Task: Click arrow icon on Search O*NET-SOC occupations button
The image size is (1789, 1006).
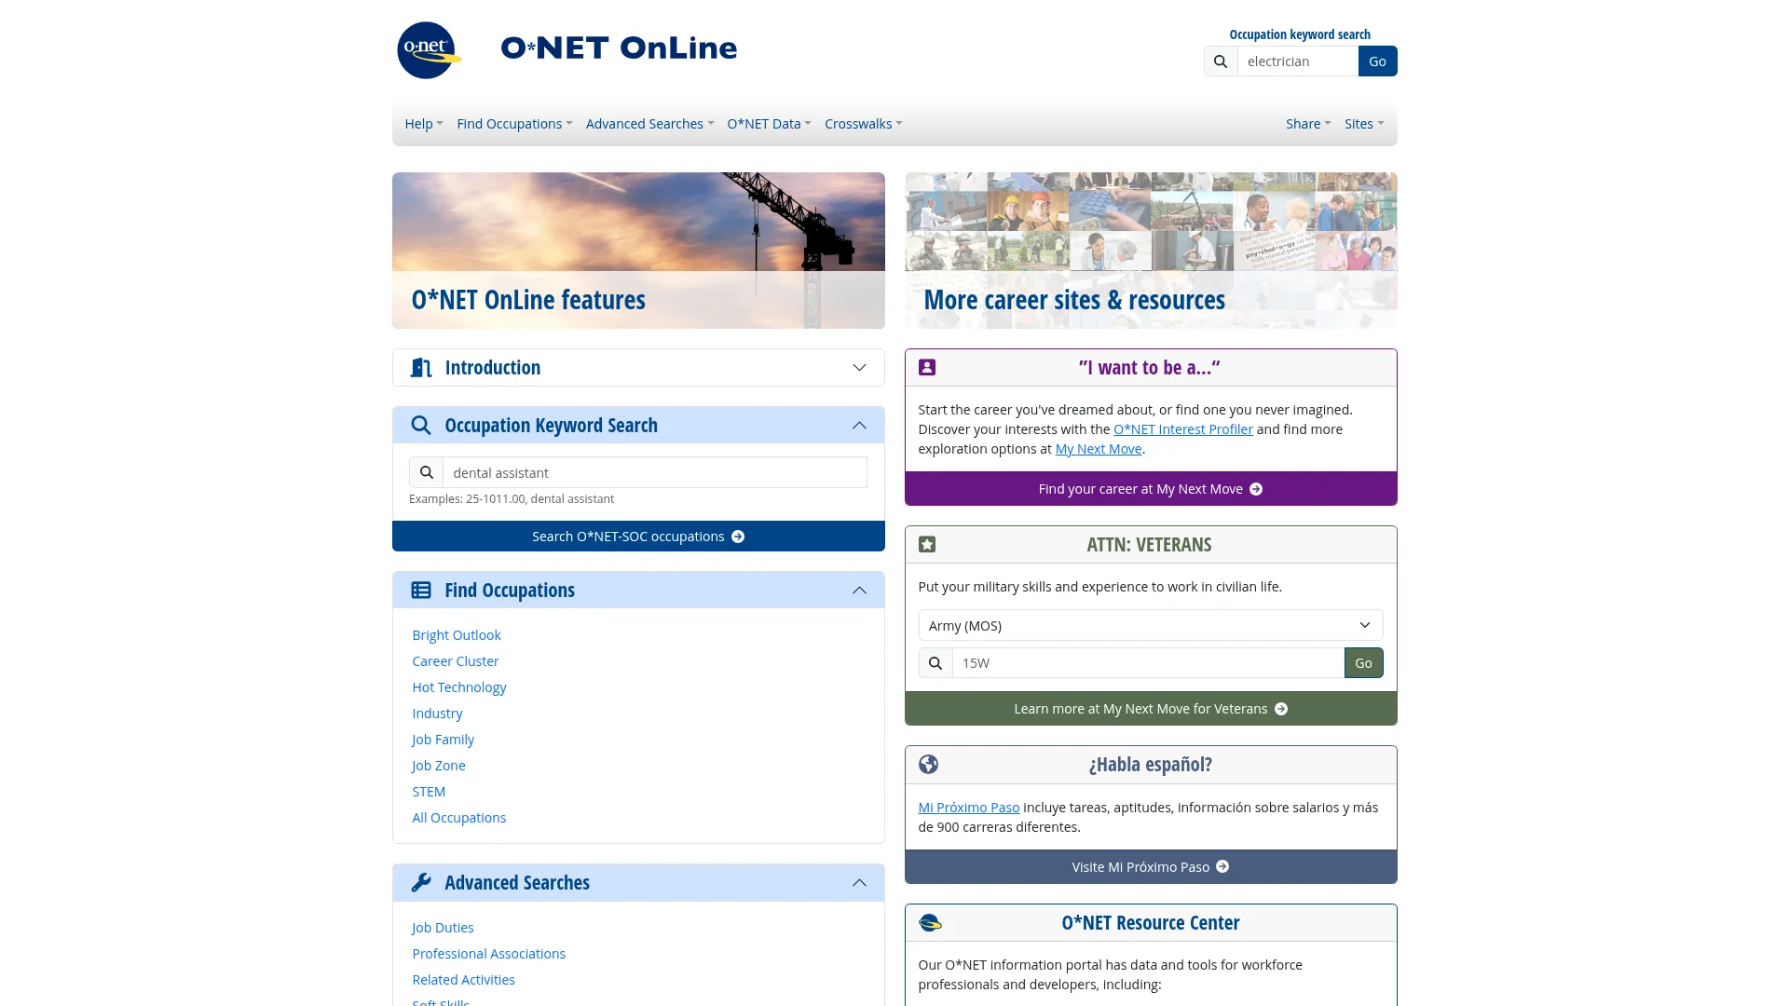Action: (738, 537)
